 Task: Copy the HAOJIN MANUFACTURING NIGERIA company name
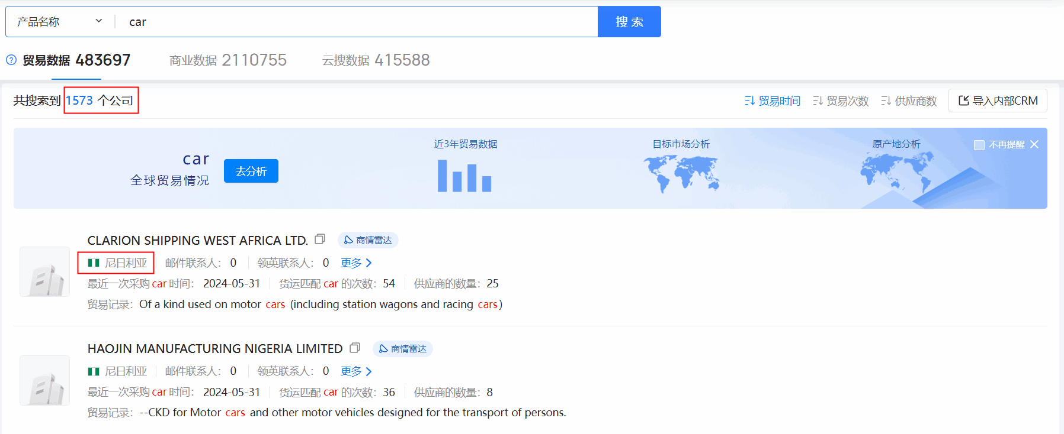pyautogui.click(x=355, y=348)
